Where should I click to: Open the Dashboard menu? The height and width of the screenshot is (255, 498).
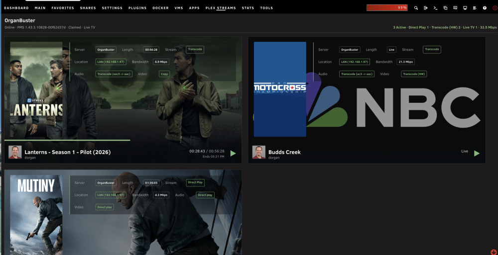[x=16, y=8]
